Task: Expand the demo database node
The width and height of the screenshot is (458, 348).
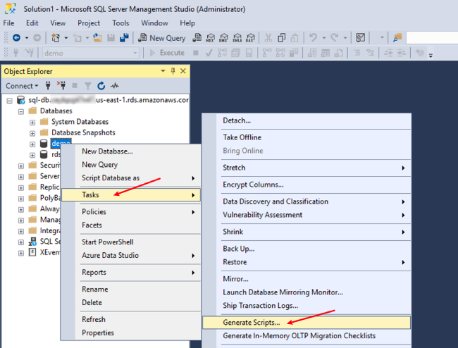Action: 32,144
